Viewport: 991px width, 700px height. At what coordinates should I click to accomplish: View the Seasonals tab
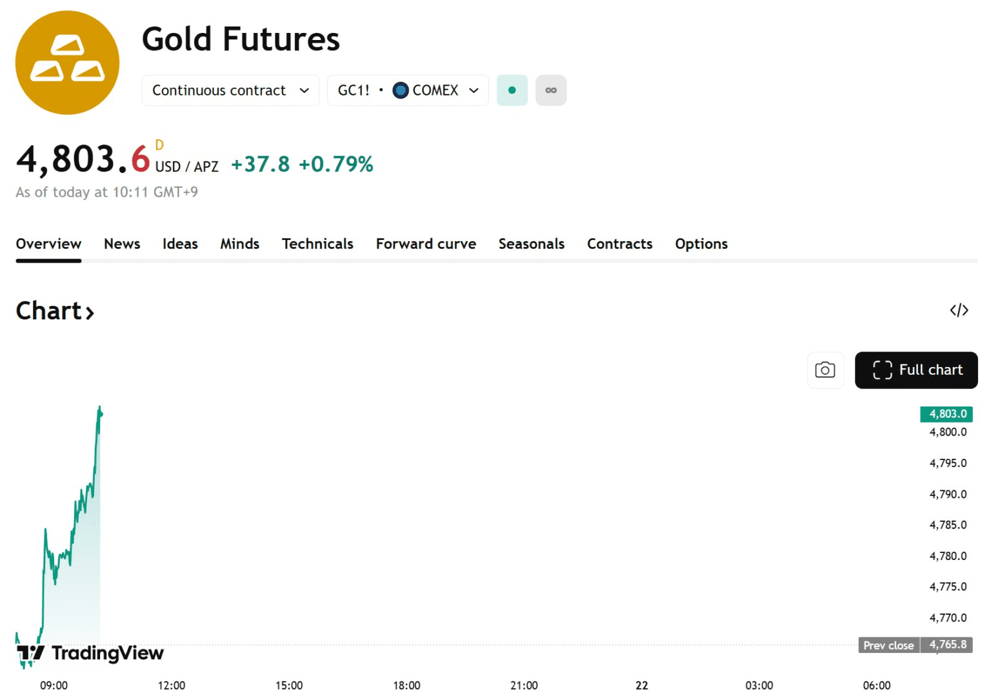point(531,244)
